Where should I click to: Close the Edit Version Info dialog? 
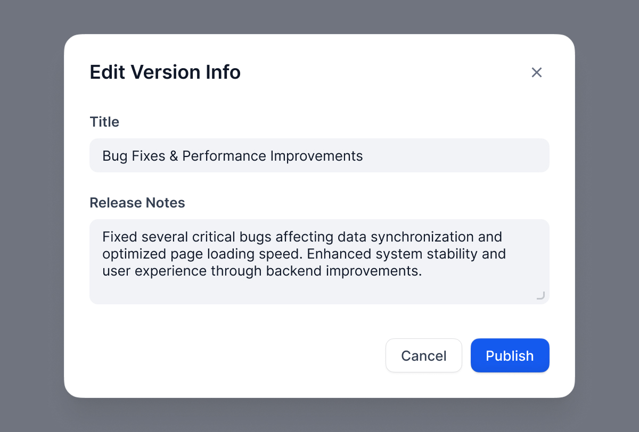tap(536, 72)
